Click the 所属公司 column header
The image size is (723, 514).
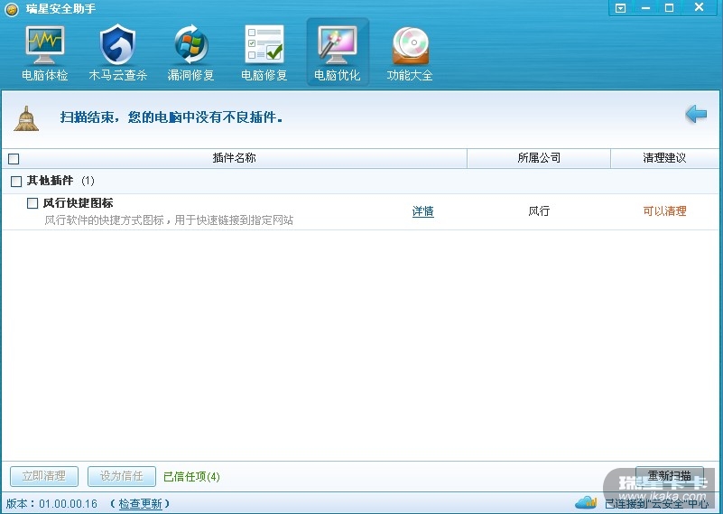539,158
